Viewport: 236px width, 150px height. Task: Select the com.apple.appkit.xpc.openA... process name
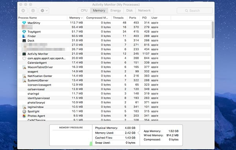[x=46, y=58]
